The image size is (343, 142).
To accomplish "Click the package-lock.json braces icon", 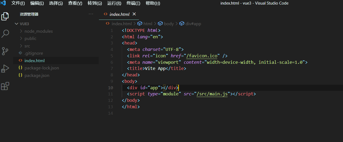I will tap(20, 68).
